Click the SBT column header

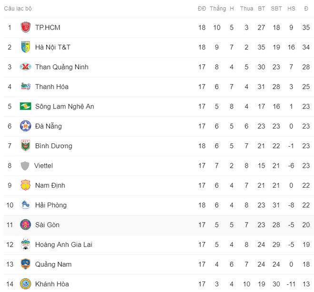[x=276, y=9]
